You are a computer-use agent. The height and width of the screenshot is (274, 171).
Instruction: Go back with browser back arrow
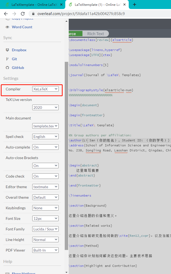point(6,14)
